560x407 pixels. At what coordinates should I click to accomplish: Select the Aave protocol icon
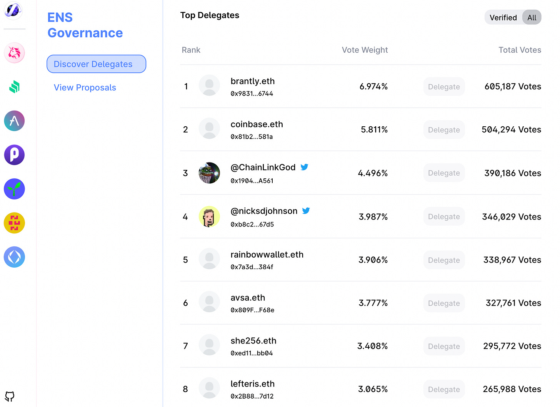point(14,121)
